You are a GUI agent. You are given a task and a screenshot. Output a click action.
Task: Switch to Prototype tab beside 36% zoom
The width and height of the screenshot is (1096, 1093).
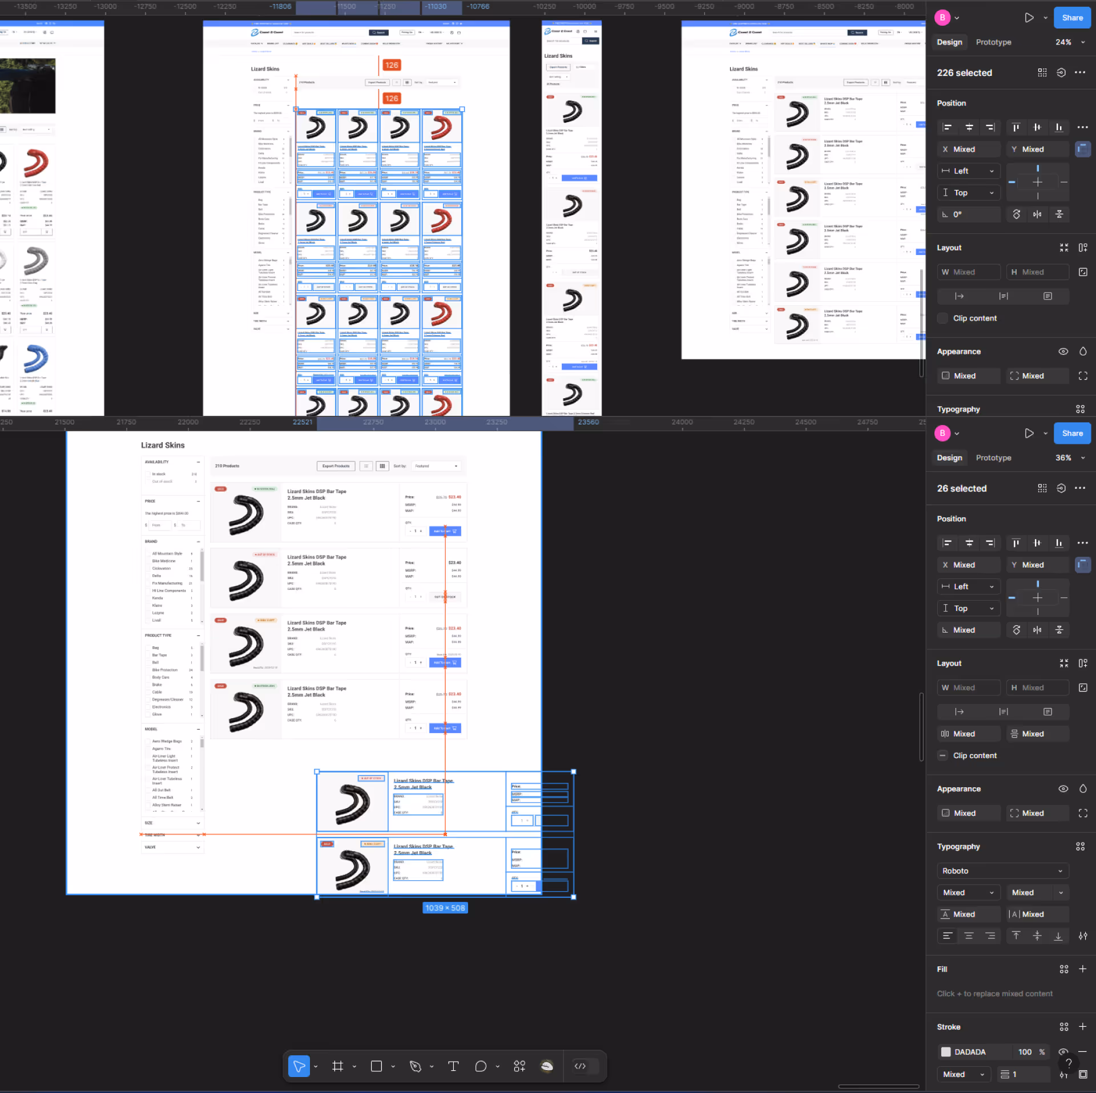993,458
